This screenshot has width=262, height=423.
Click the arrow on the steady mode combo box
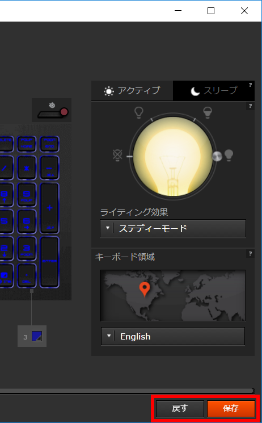108,228
